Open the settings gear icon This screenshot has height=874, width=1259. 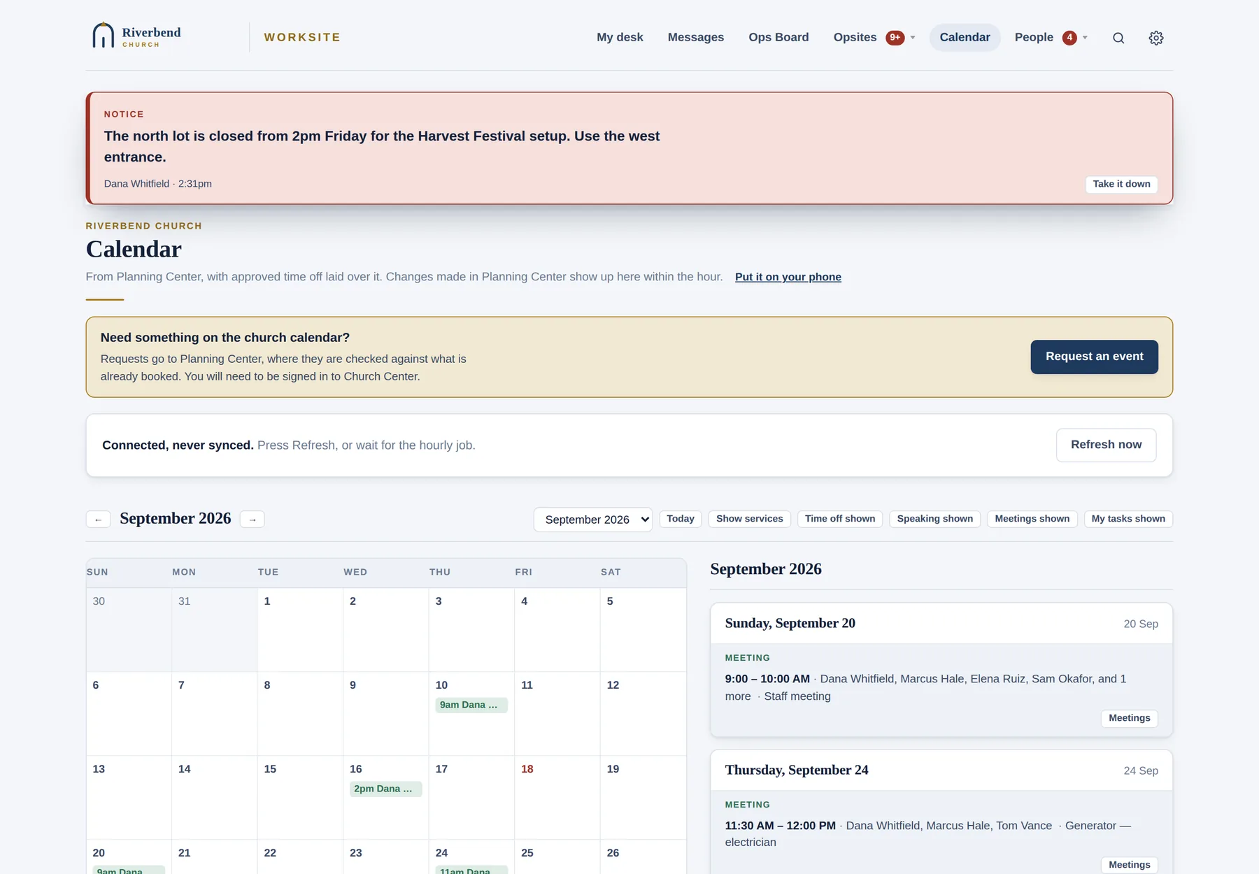(x=1156, y=38)
